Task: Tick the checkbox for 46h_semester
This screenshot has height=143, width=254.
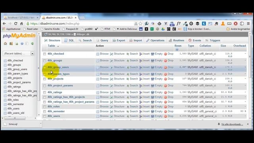Action: [x=44, y=112]
